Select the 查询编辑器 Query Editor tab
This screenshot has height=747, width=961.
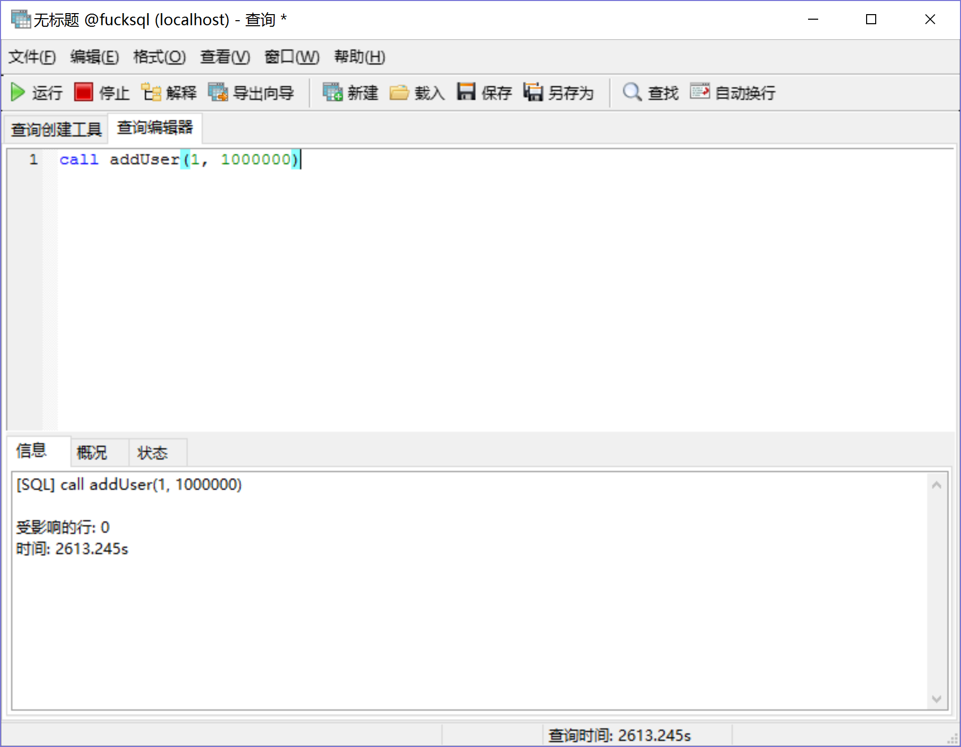155,128
